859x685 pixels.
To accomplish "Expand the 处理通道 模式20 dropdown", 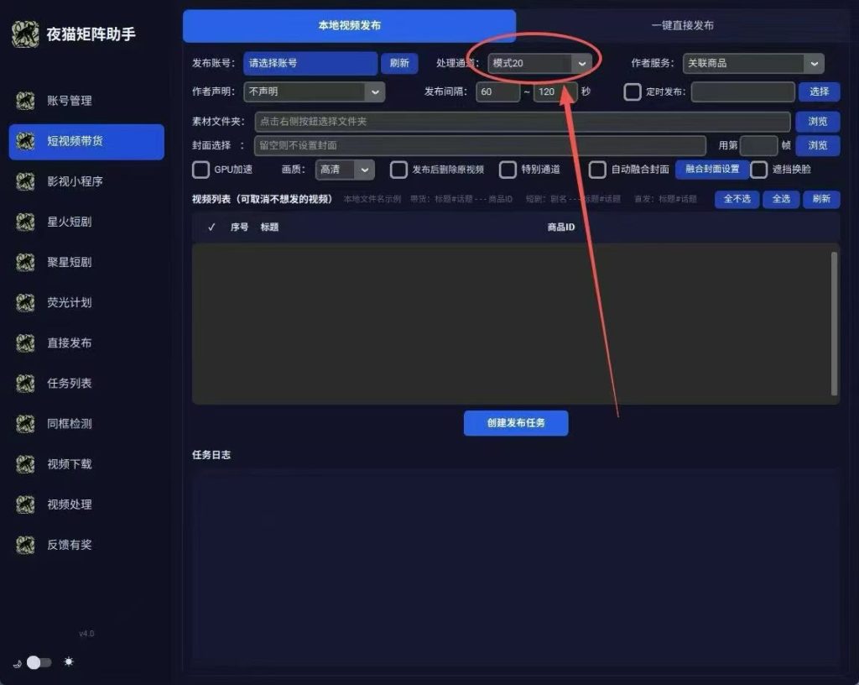I will pos(539,63).
